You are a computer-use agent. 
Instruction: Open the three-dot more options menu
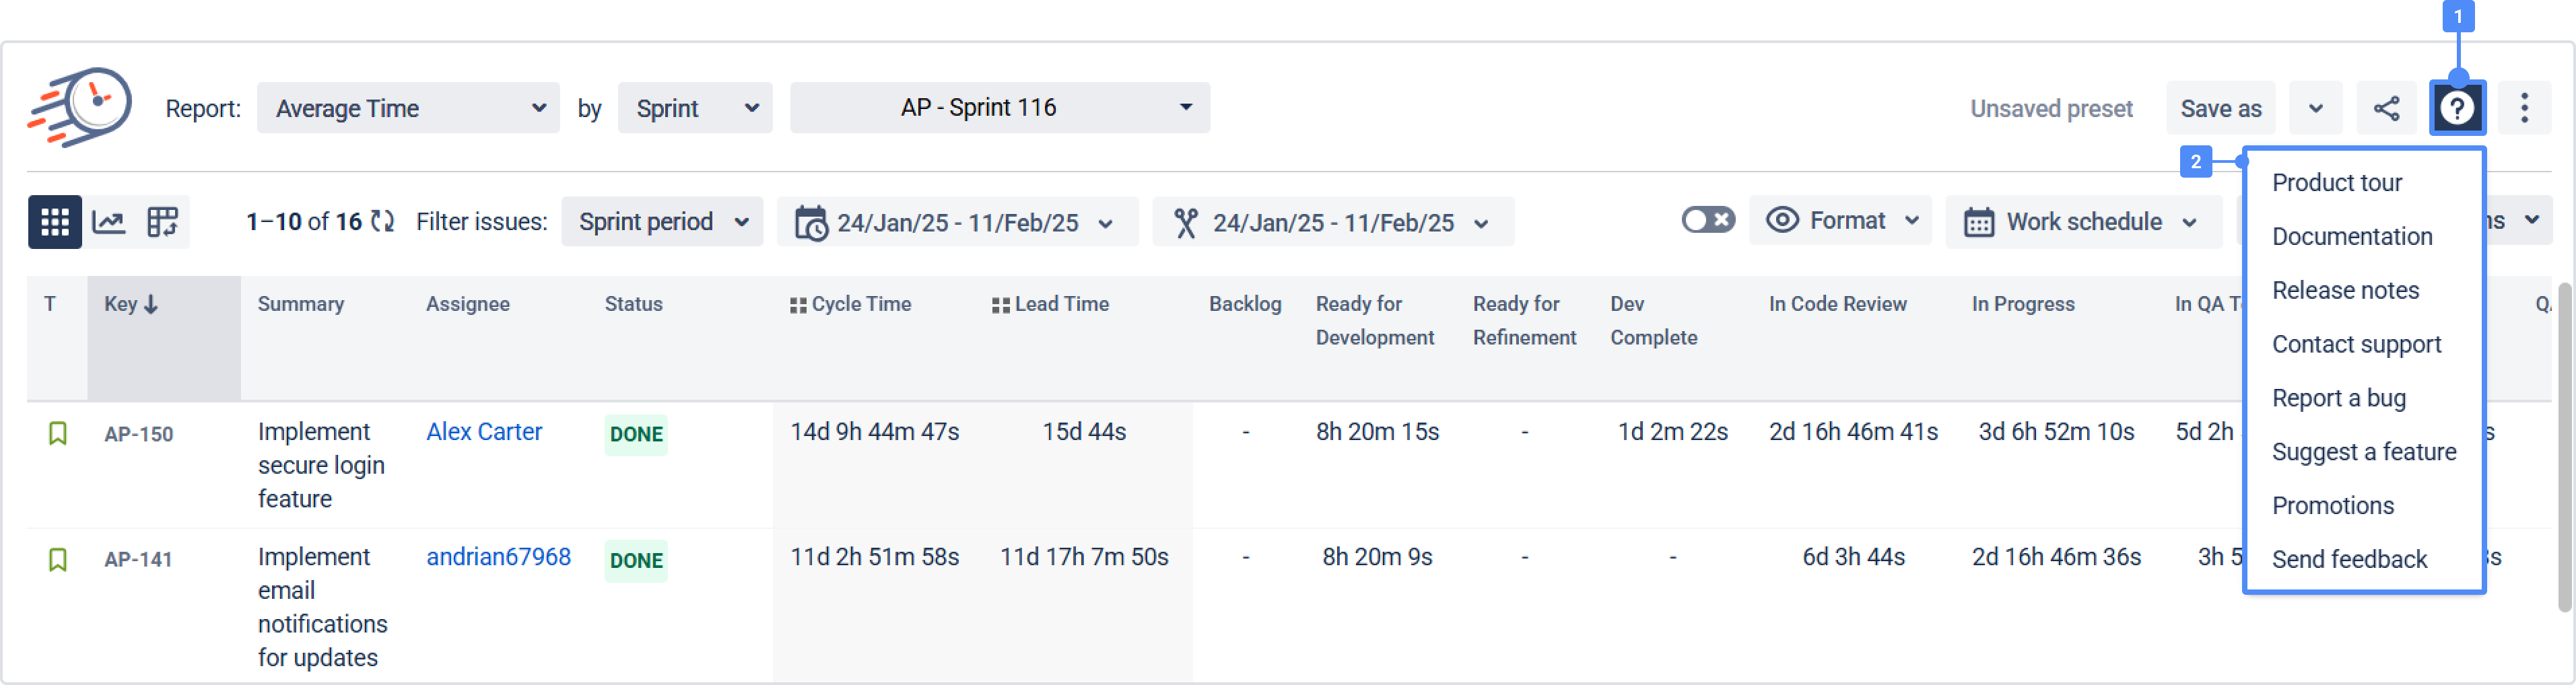(x=2523, y=108)
